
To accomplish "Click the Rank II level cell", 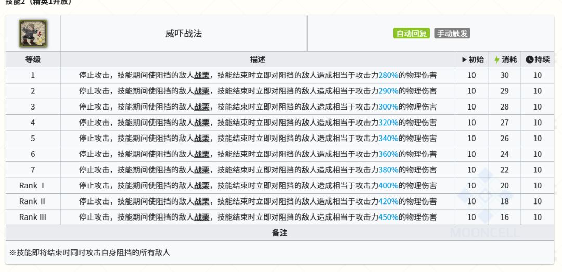I will point(33,201).
